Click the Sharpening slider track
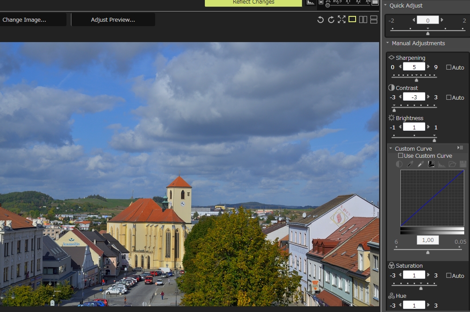Image resolution: width=470 pixels, height=312 pixels. pyautogui.click(x=414, y=76)
